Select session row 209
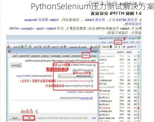The width and height of the screenshot is (154, 122). point(119,104)
